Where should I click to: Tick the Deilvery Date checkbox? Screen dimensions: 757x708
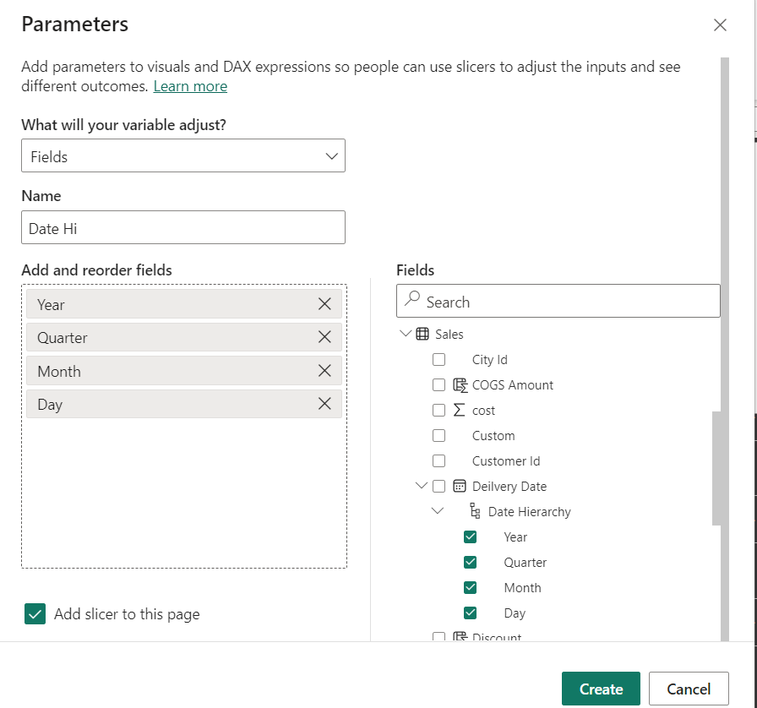(x=438, y=486)
